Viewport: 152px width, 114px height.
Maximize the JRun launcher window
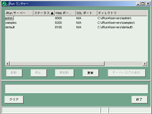(x=143, y=4)
